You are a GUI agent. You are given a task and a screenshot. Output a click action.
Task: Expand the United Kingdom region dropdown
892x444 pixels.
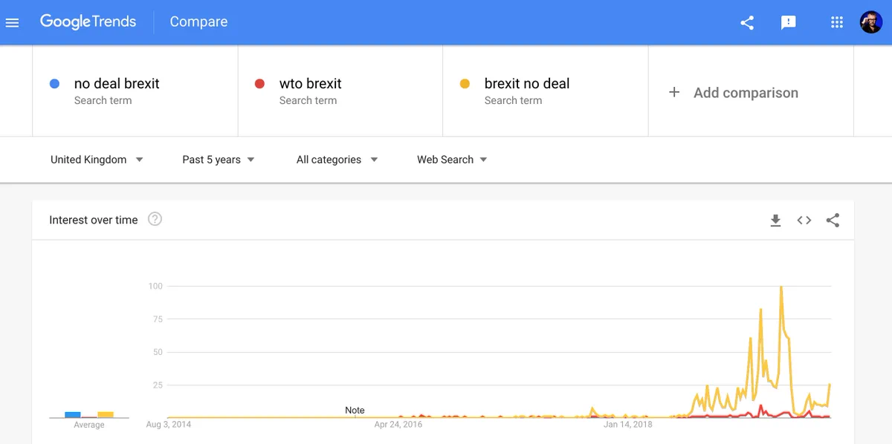tap(97, 160)
